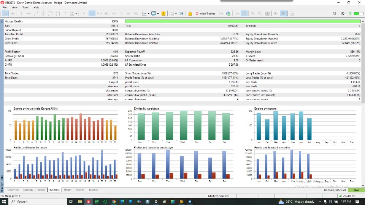Open the MetaEditor IDE
365x205 pixels.
coord(181,14)
